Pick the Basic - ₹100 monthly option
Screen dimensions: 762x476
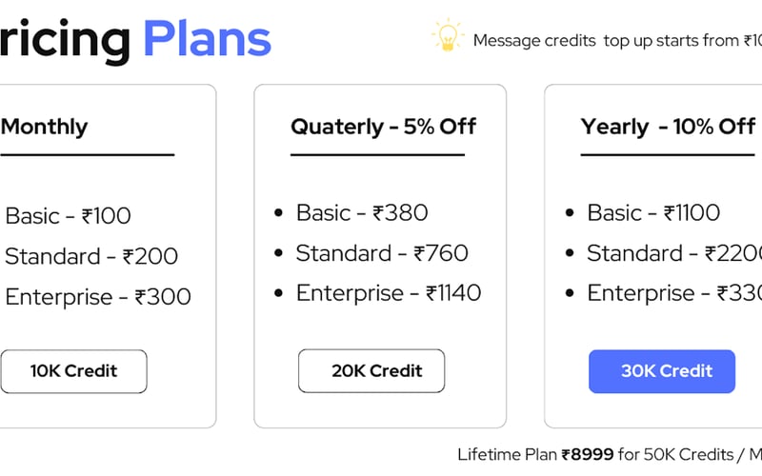[68, 216]
